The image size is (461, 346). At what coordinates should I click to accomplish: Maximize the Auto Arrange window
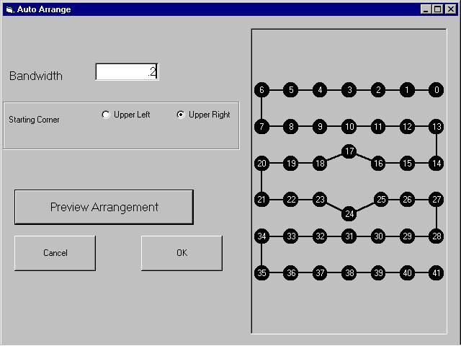tap(437, 9)
